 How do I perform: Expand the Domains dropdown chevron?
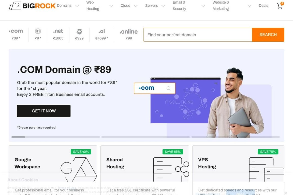(77, 6)
